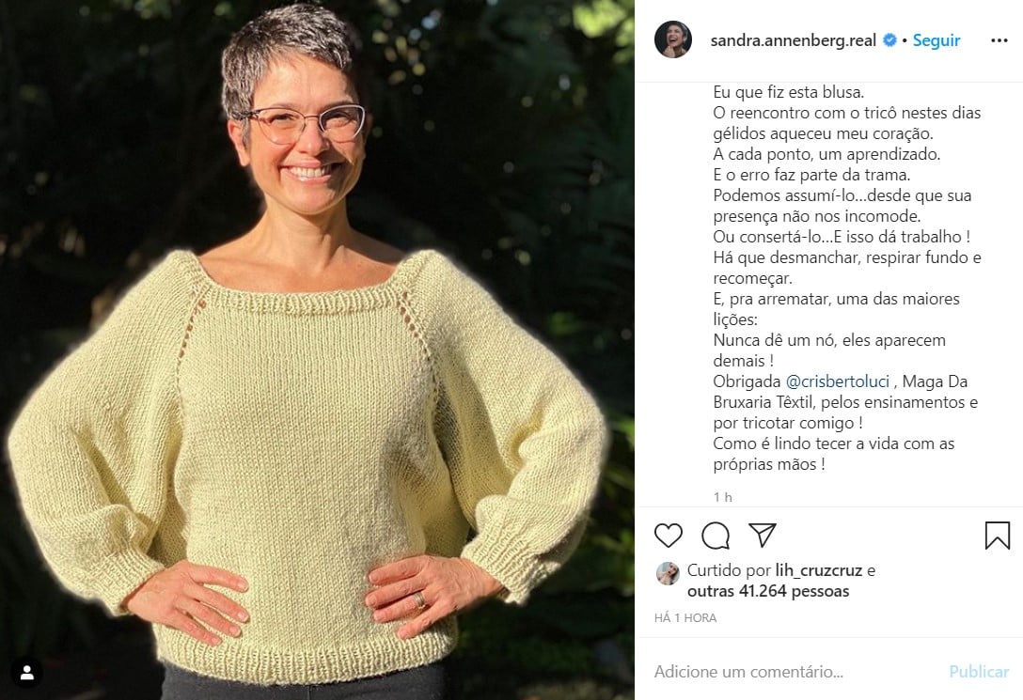1023x700 pixels.
Task: Like the post with the heart icon
Action: pos(669,536)
